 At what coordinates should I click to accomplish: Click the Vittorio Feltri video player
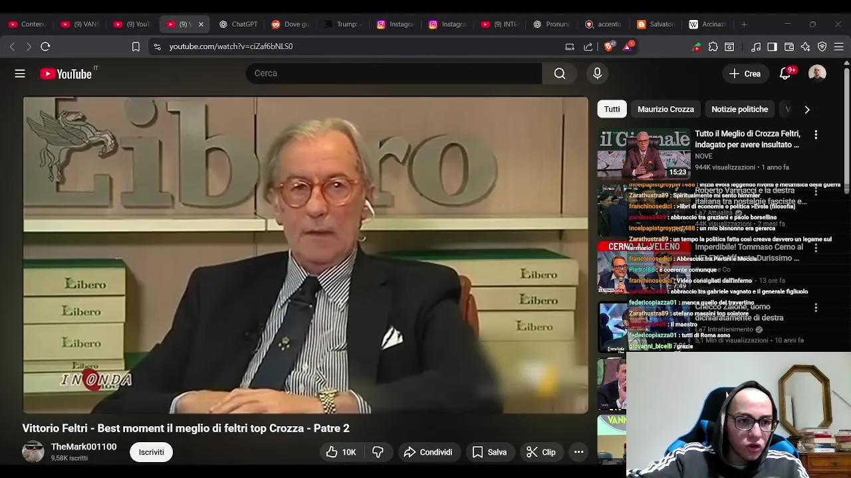click(306, 256)
